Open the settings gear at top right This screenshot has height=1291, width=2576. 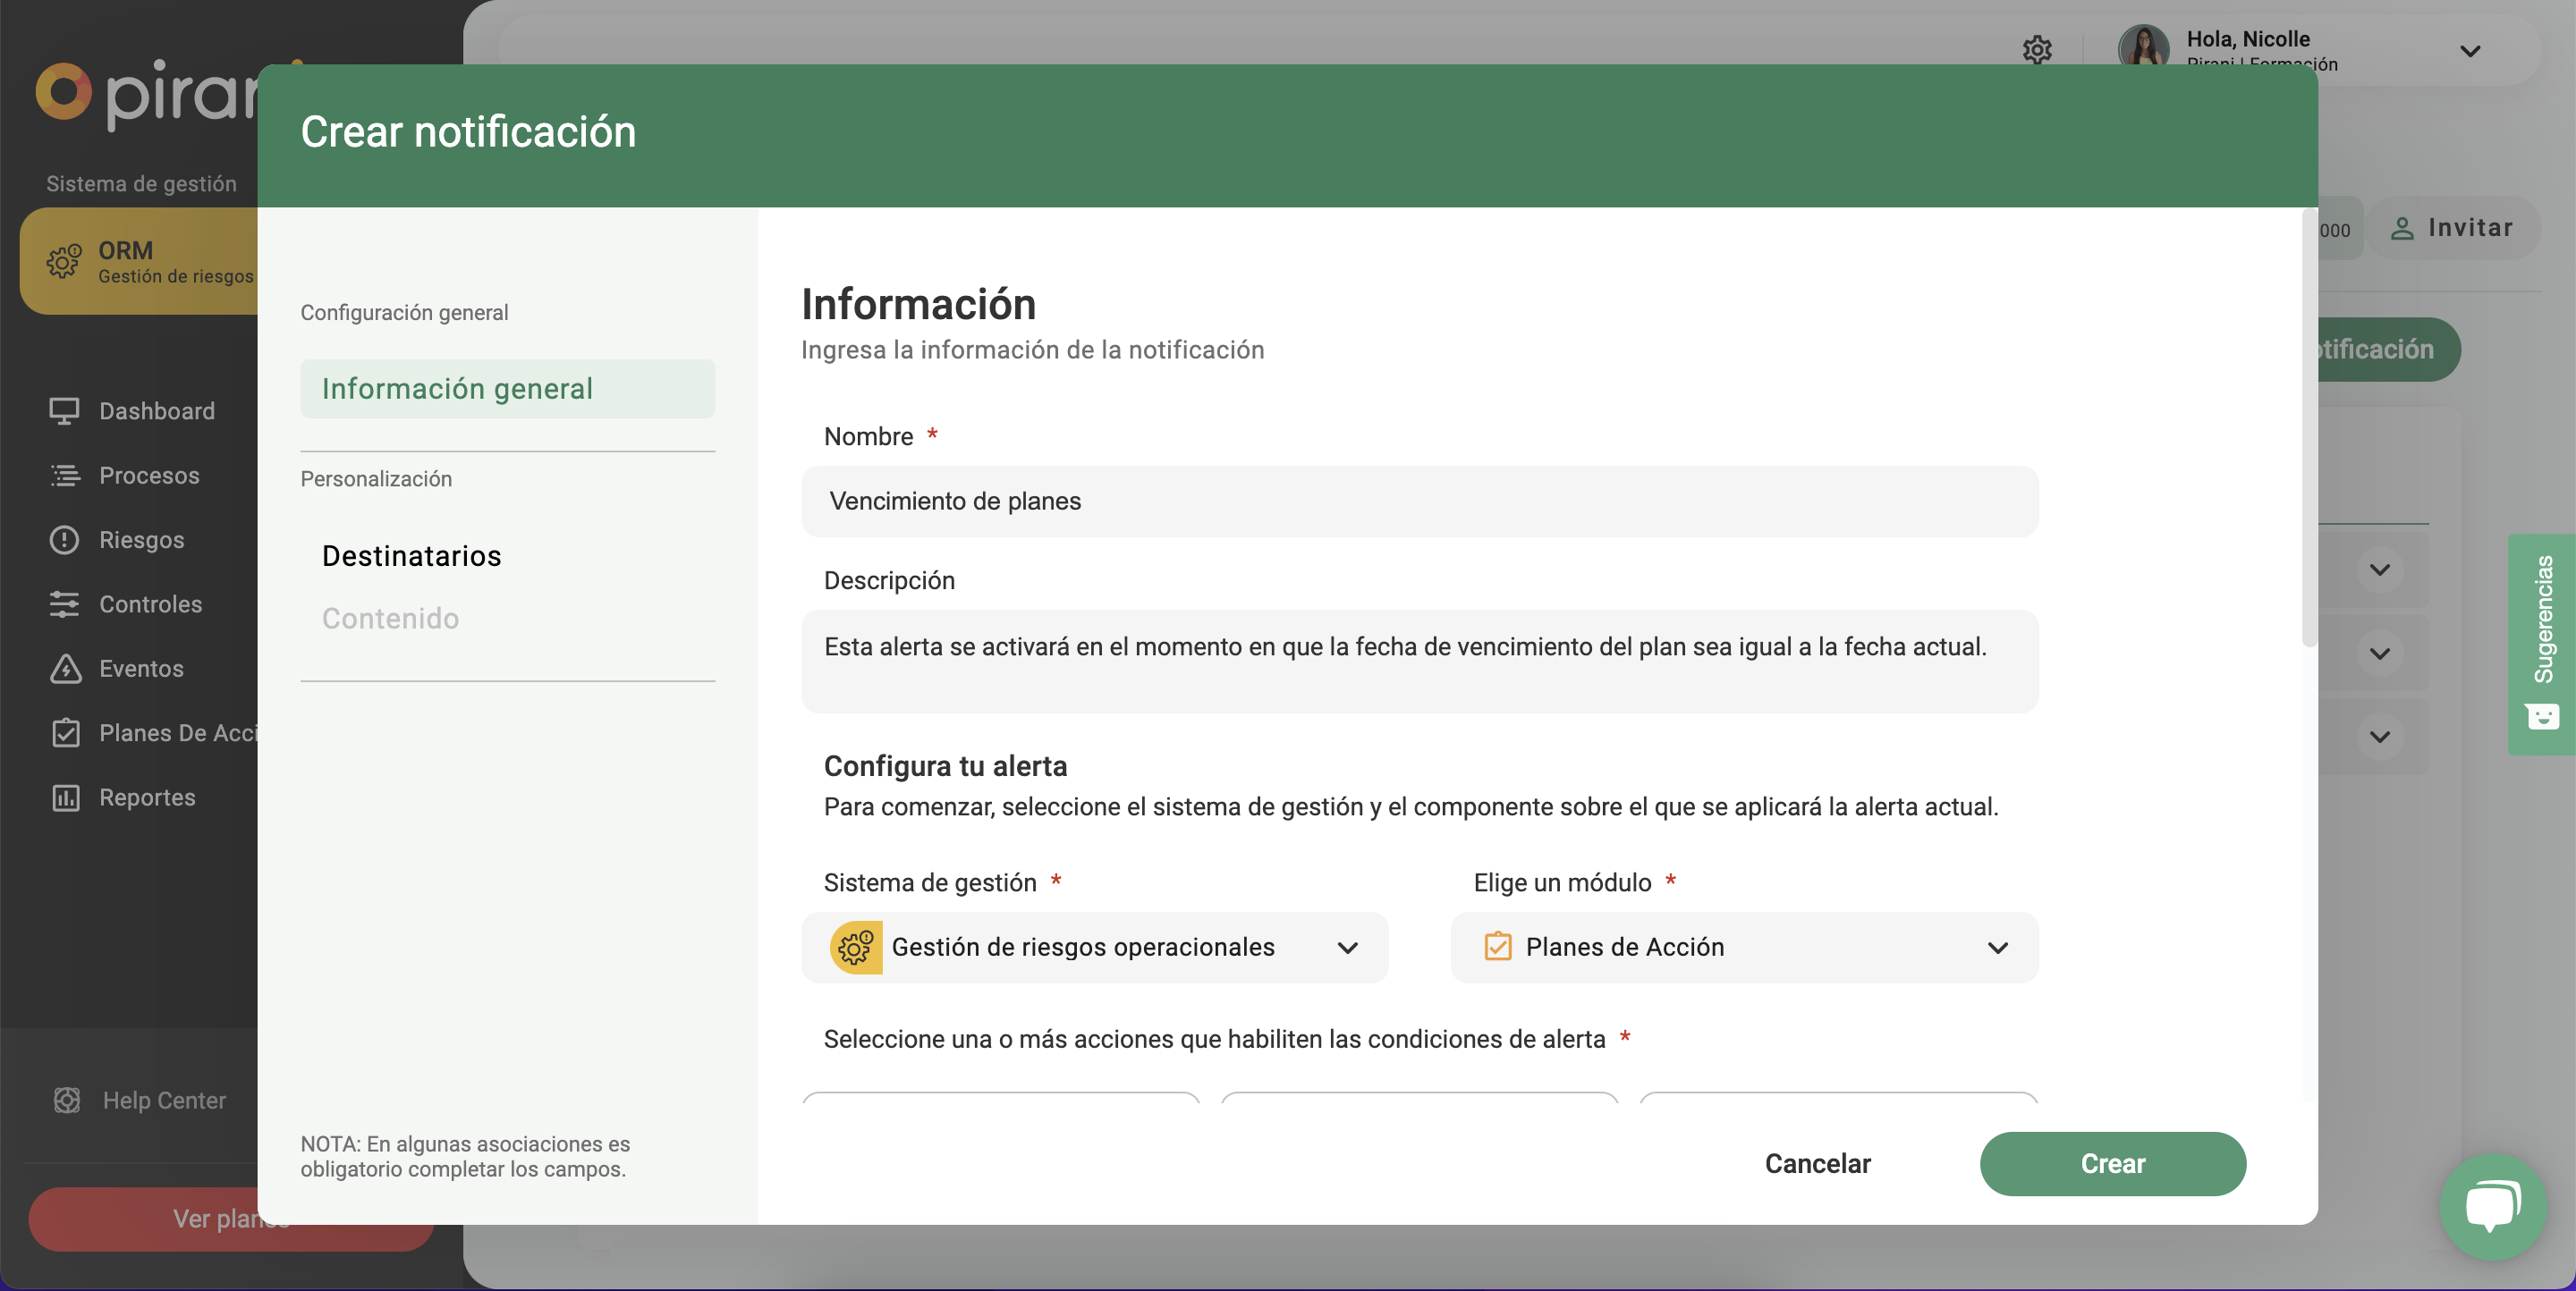point(2038,50)
